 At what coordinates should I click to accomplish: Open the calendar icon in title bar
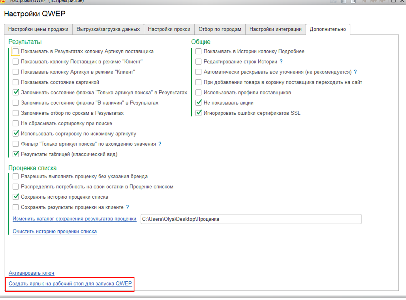click(353, 1)
